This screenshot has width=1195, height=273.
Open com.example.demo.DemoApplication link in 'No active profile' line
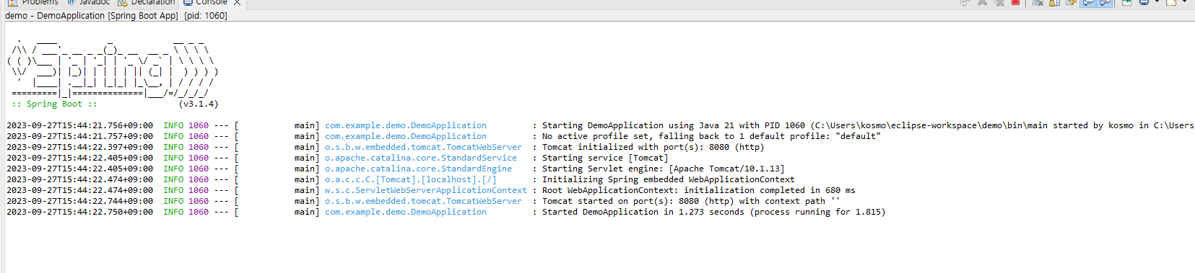coord(406,136)
